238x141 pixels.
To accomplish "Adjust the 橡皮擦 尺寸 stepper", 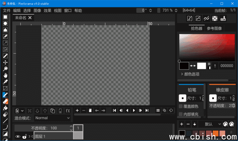I will point(234,98).
